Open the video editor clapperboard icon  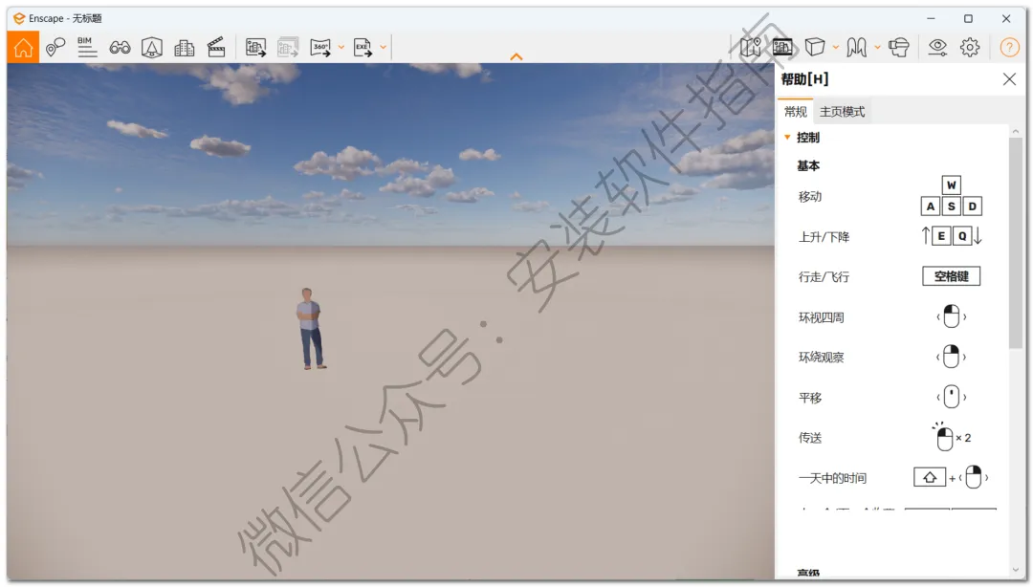pos(216,48)
